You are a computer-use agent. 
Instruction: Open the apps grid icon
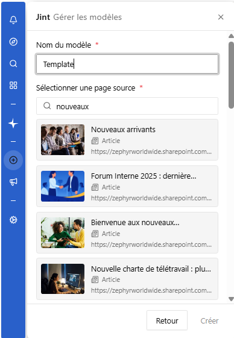[13, 85]
